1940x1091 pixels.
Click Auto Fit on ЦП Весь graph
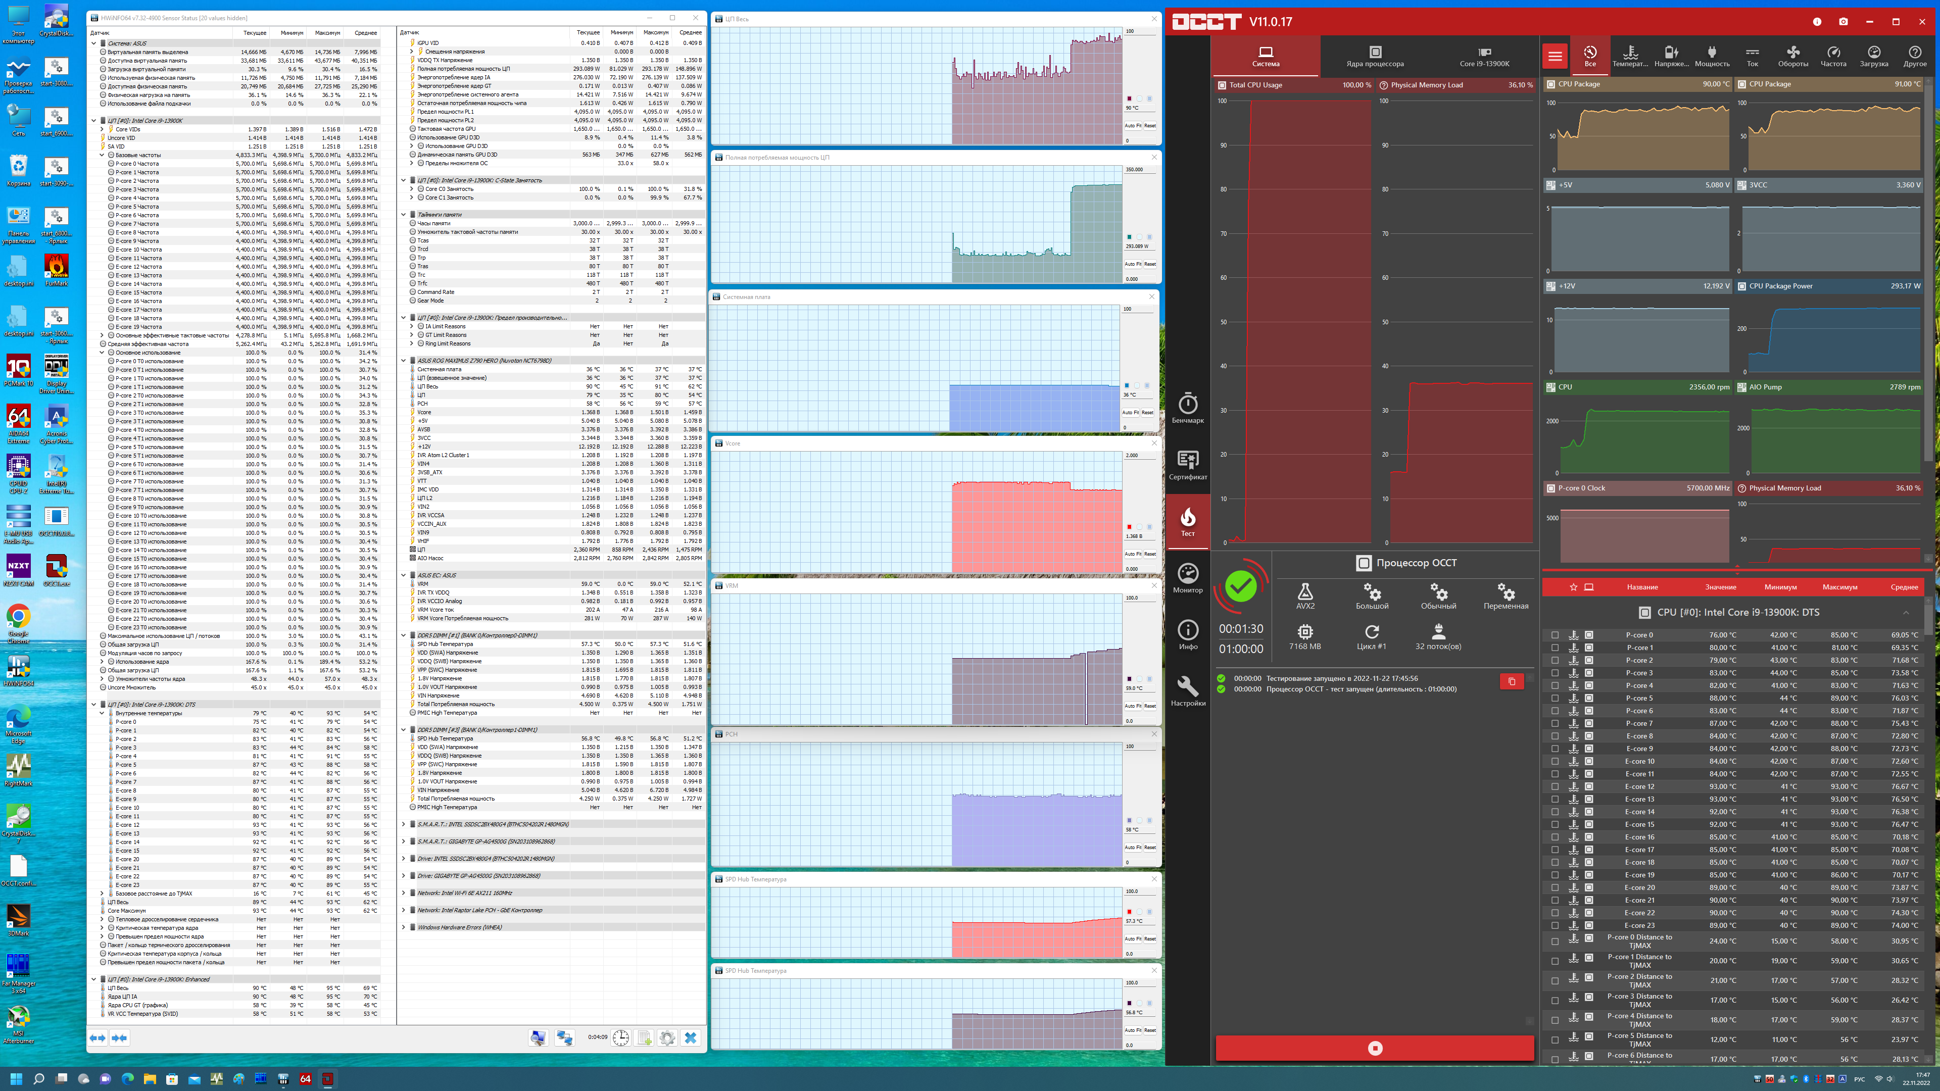1133,126
